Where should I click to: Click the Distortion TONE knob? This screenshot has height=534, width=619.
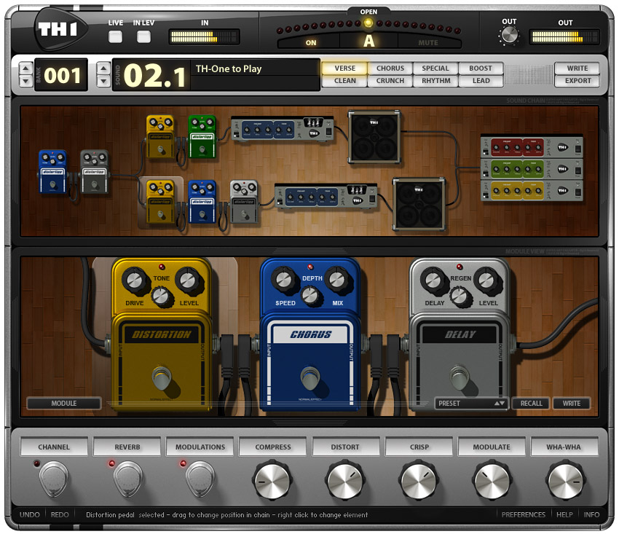162,297
